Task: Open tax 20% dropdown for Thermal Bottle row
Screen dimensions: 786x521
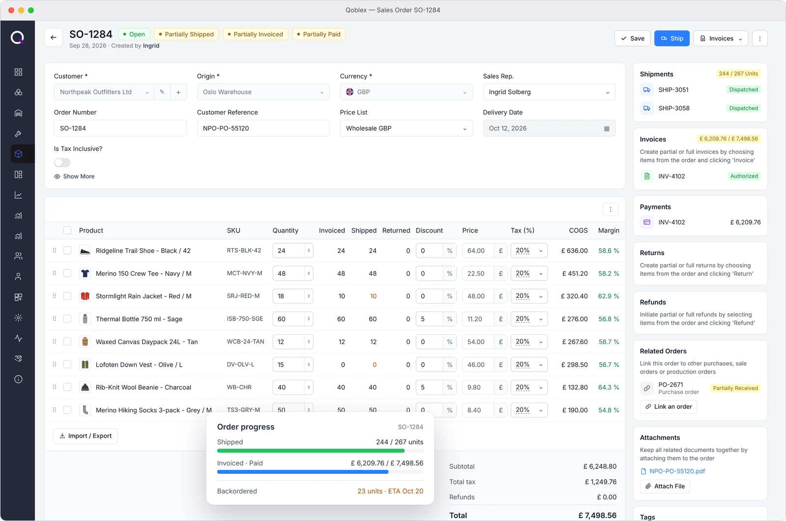Action: (529, 319)
